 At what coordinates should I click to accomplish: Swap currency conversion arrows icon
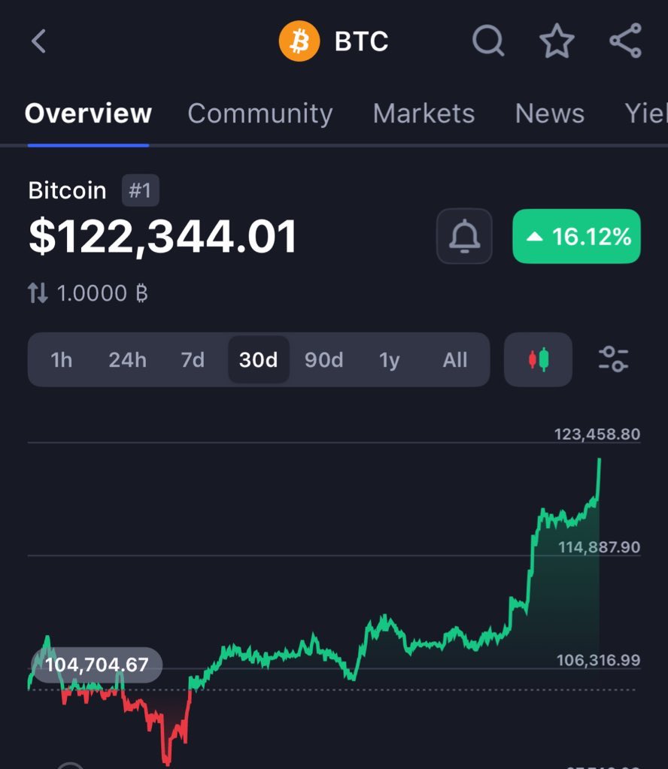38,292
